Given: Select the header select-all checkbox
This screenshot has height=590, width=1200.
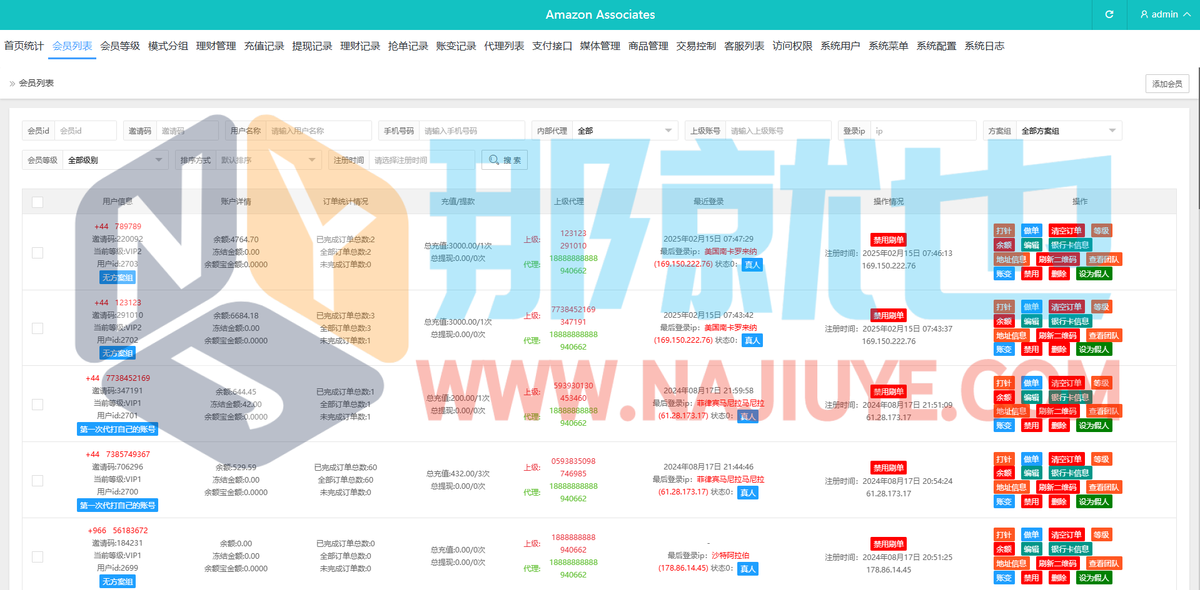Looking at the screenshot, I should click(38, 202).
